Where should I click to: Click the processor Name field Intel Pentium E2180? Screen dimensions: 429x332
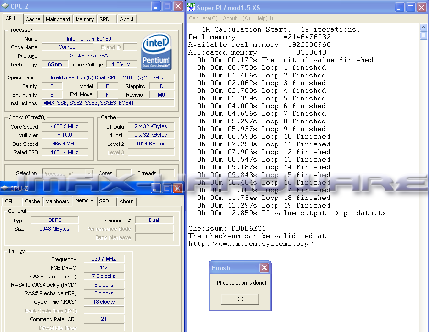89,39
